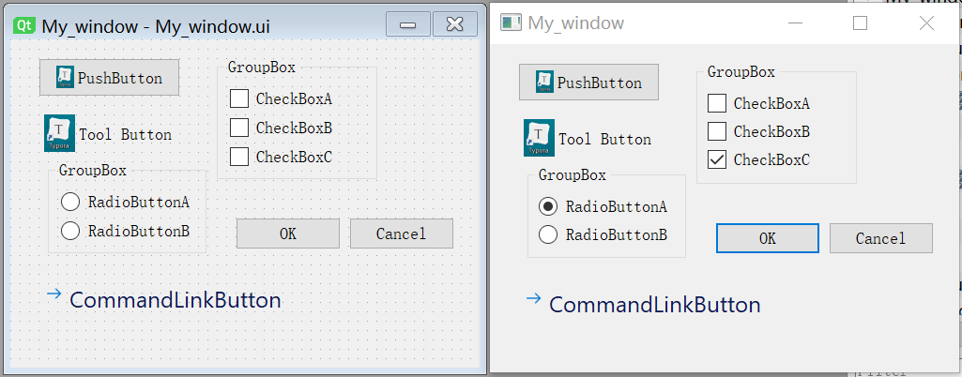Click the arrow icon of preview CommandLinkButton
The width and height of the screenshot is (962, 377).
[x=534, y=298]
